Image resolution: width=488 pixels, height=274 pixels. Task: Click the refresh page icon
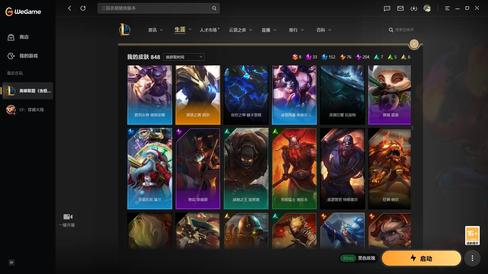click(83, 8)
